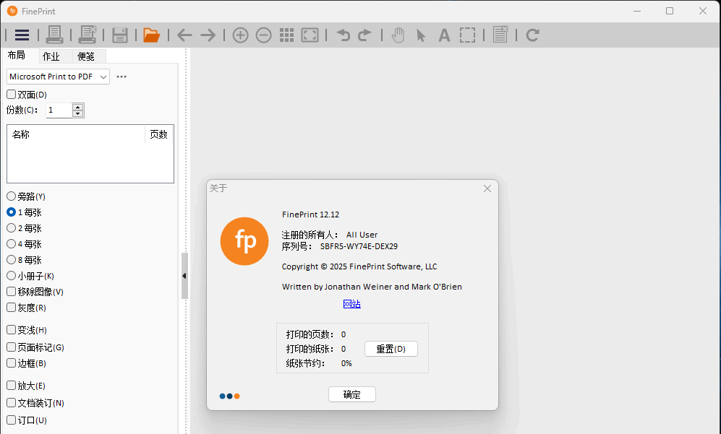Open the 网站 website link
This screenshot has width=721, height=434.
[x=351, y=304]
